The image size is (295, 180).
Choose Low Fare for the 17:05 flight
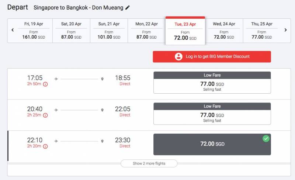[212, 84]
